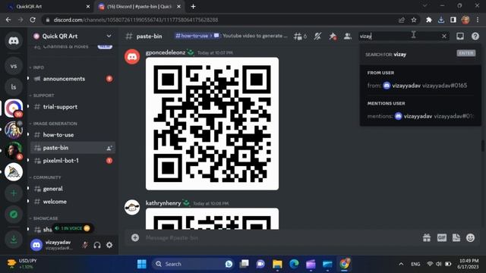Select the Quick QR Art server icon
Screen dimensions: 486x273
[14, 108]
